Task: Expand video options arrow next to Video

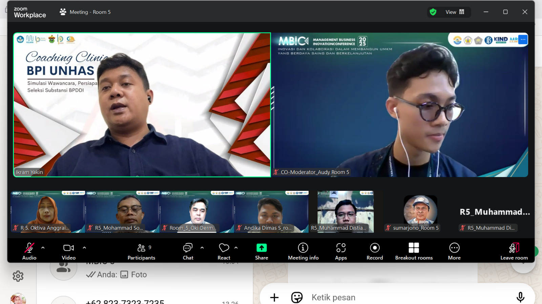Action: [84, 248]
